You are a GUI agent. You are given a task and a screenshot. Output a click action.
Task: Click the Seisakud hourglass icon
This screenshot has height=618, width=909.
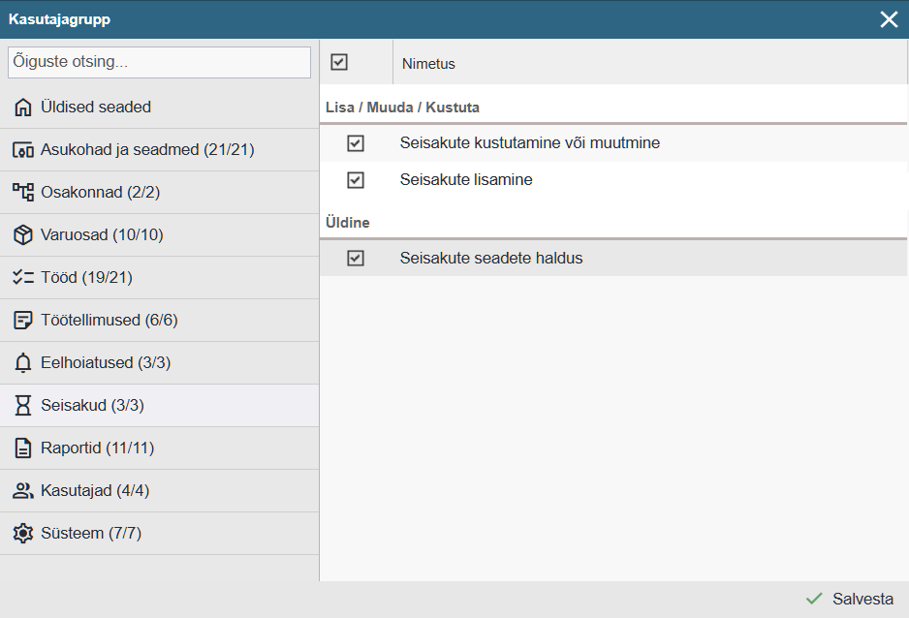pyautogui.click(x=23, y=406)
